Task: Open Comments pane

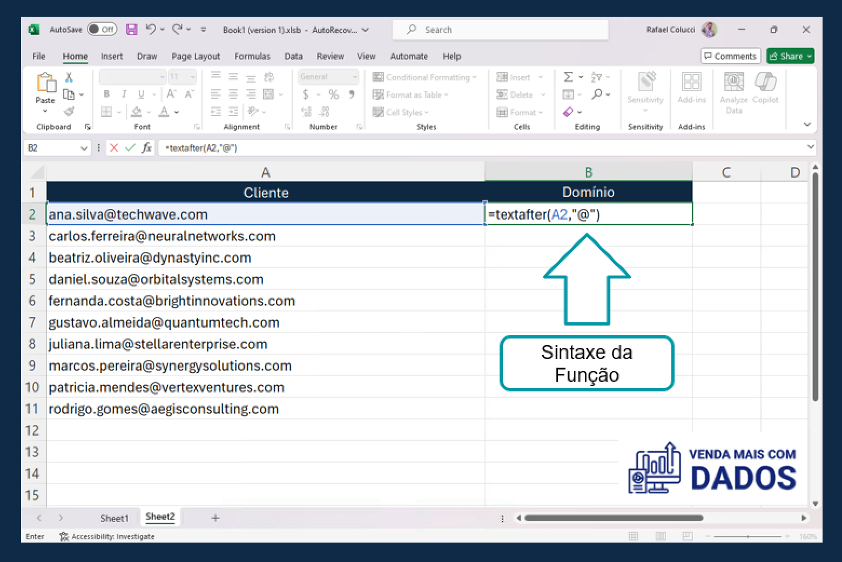Action: [x=730, y=56]
